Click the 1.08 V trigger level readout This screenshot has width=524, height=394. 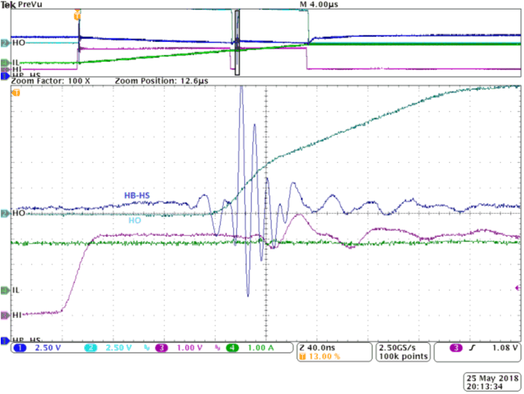pyautogui.click(x=505, y=348)
